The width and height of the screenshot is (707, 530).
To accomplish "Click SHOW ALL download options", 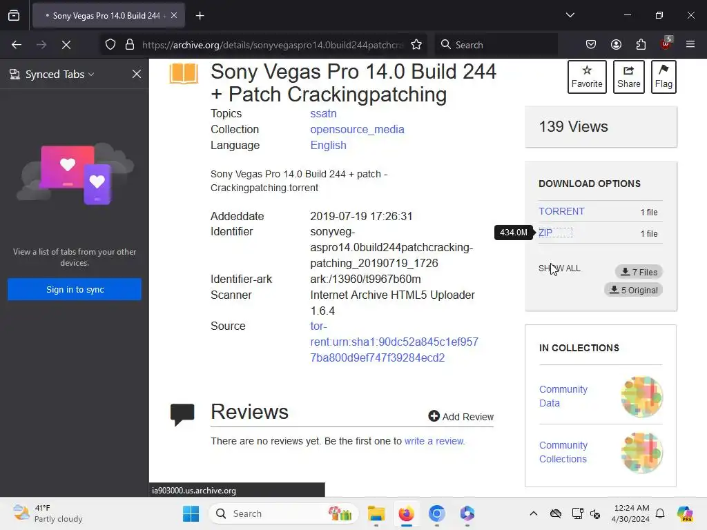I will [559, 268].
